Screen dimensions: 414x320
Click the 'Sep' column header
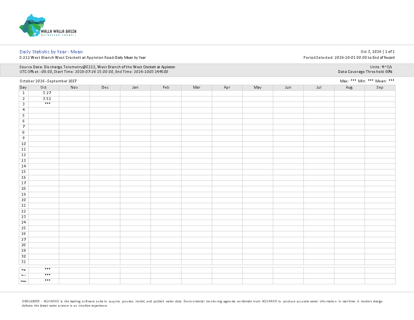tap(380, 87)
